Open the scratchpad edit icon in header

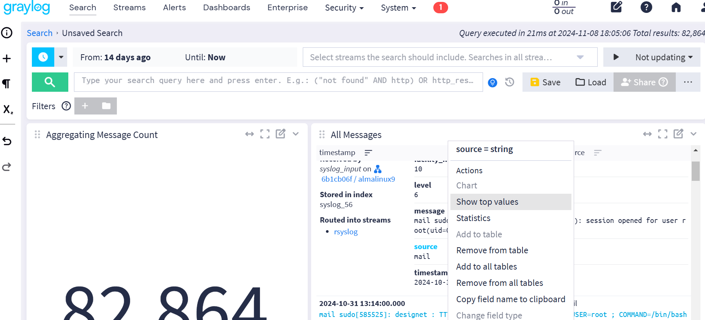click(616, 7)
